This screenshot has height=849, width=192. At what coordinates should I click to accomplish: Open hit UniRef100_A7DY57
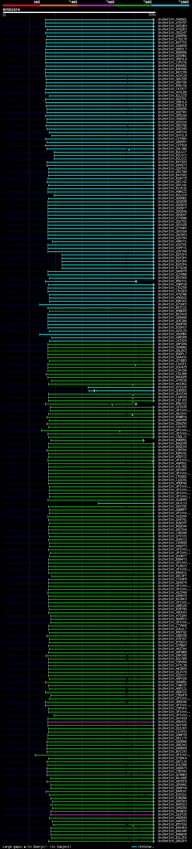click(x=172, y=23)
